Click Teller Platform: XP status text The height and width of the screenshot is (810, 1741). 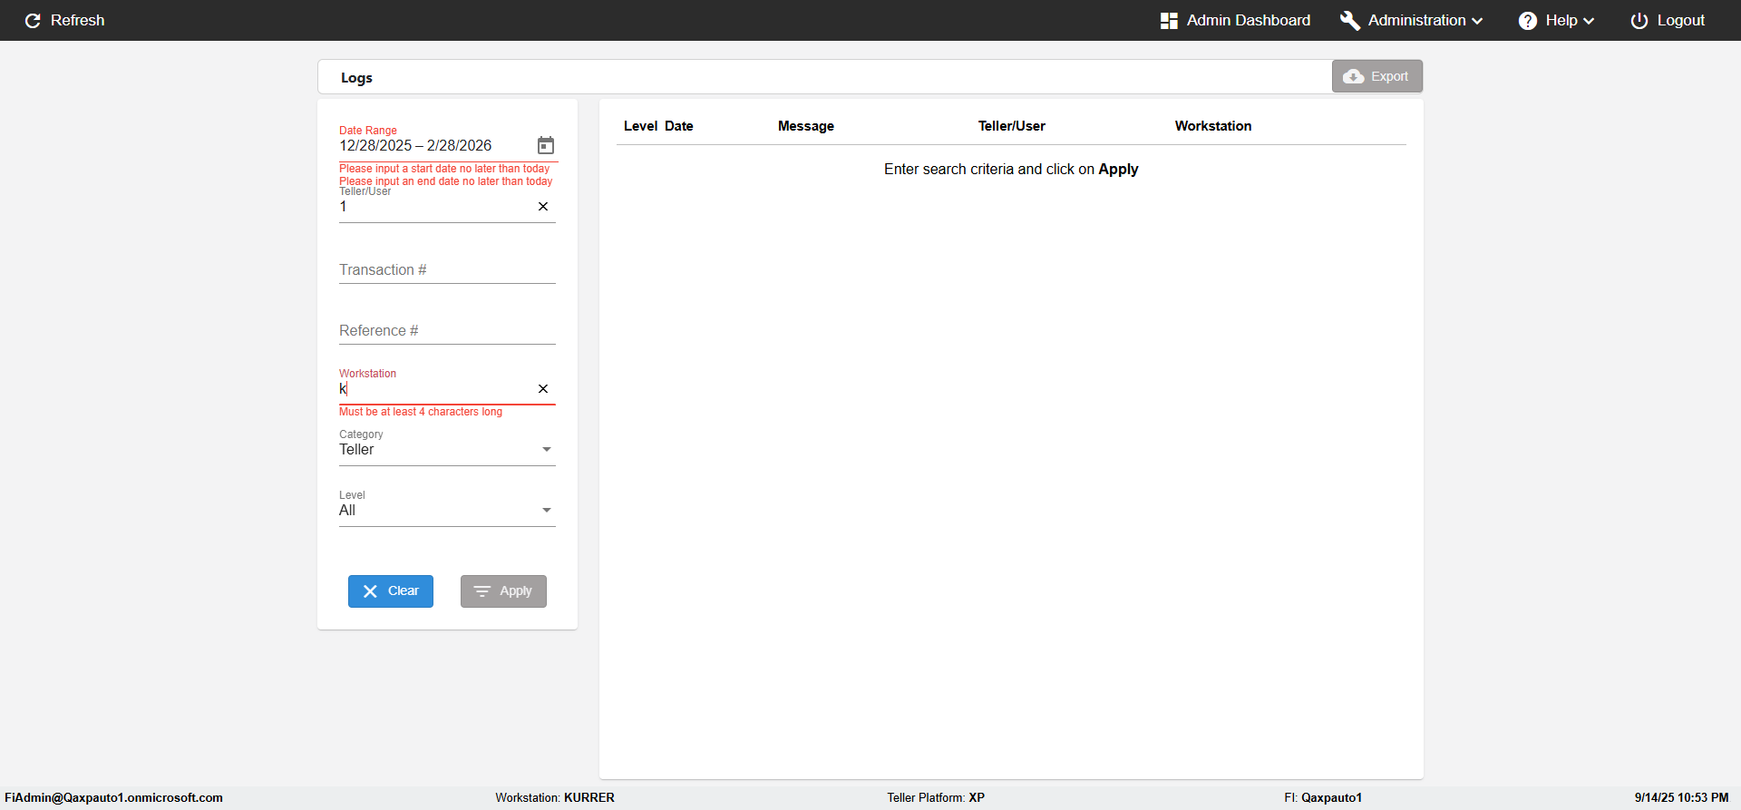(x=936, y=798)
